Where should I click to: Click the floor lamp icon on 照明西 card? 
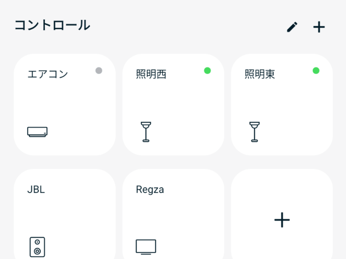coord(146,131)
